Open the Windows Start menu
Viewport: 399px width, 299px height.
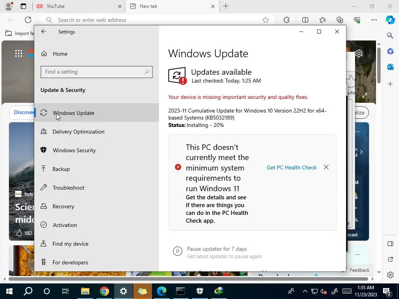(x=9, y=291)
